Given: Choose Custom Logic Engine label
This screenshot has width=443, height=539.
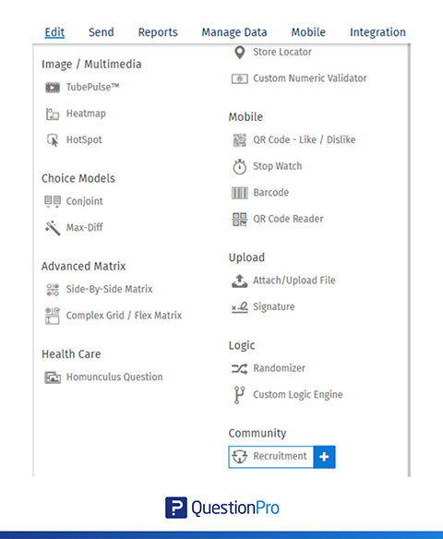Looking at the screenshot, I should (x=297, y=395).
